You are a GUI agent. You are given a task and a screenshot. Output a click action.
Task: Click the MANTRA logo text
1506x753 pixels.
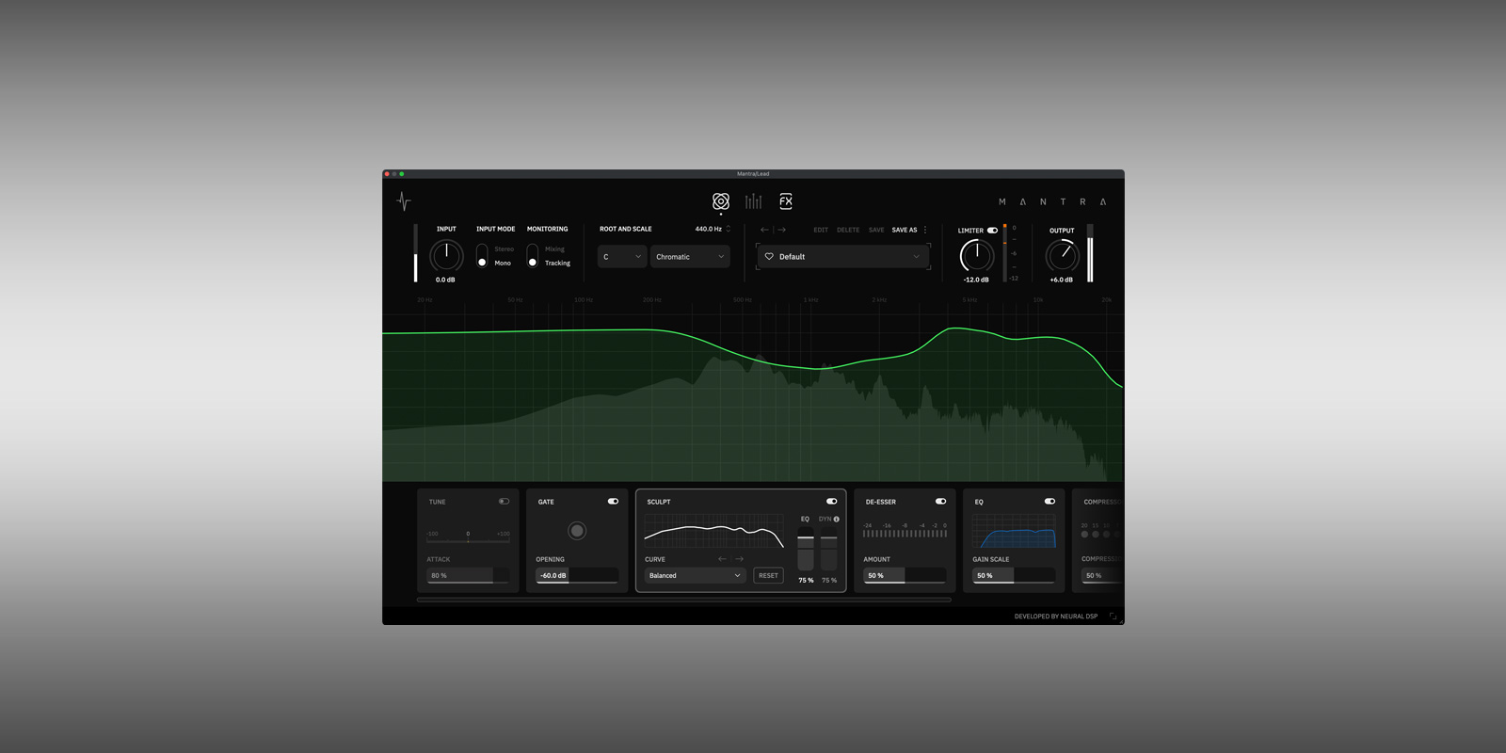click(x=1052, y=201)
